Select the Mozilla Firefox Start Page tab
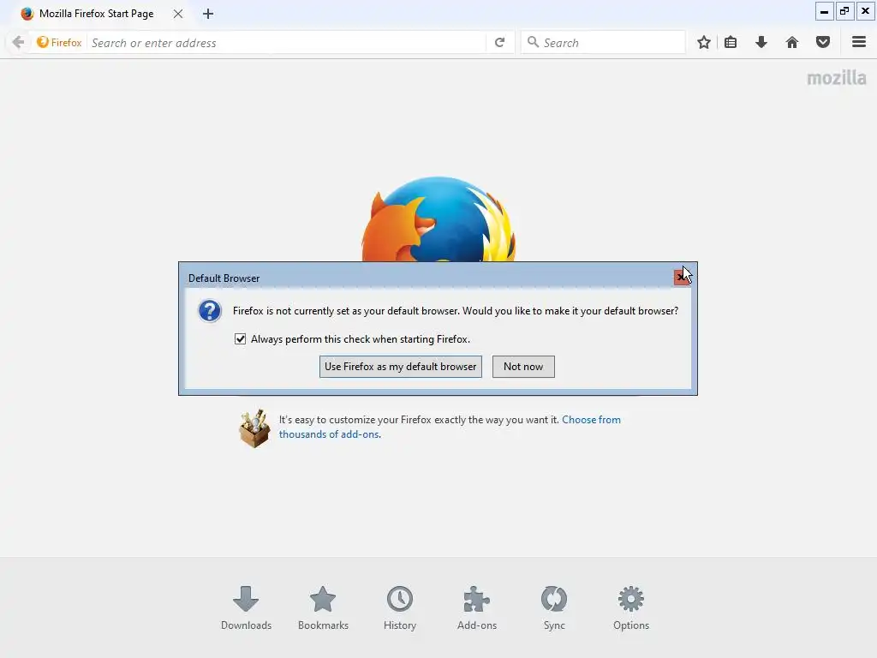This screenshot has width=877, height=658. click(x=96, y=14)
